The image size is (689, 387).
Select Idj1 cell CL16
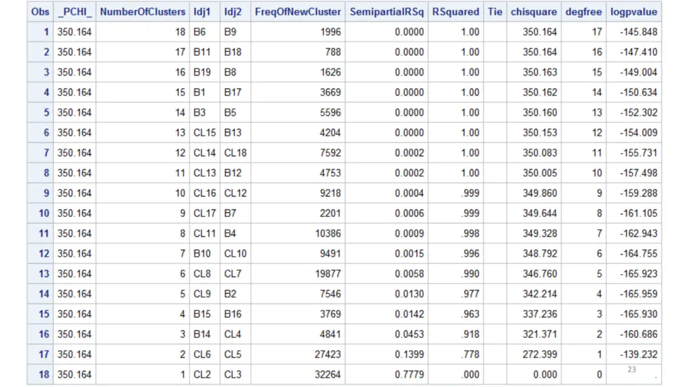click(x=205, y=193)
